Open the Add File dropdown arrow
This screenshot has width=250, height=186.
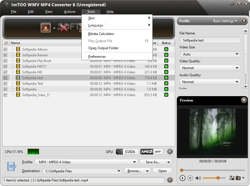(54, 28)
